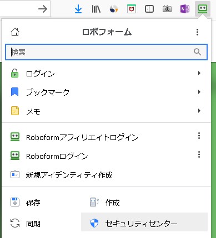
Task: Click the magnifier search icon
Action: (197, 52)
